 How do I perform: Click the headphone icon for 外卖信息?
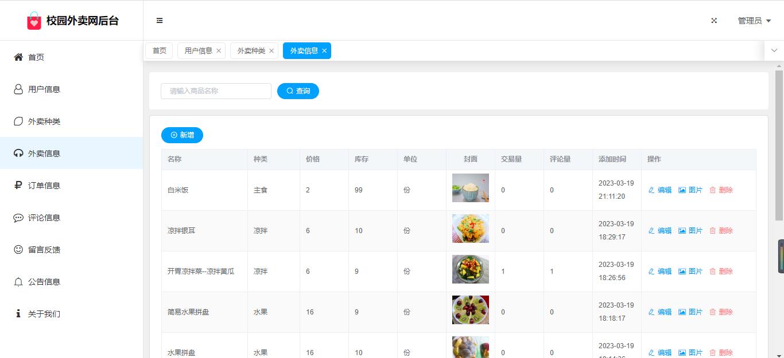click(x=18, y=154)
